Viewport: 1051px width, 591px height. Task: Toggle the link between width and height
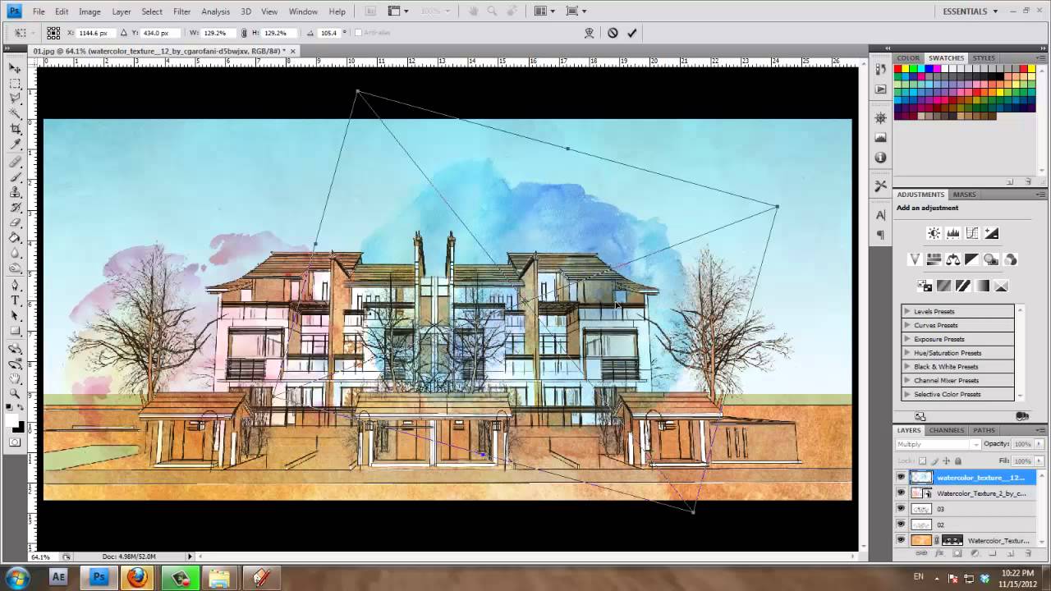[244, 33]
